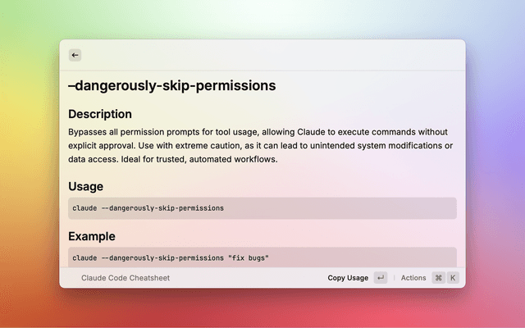This screenshot has height=328, width=525.
Task: Click Copy Usage in the action bar
Action: pos(348,278)
